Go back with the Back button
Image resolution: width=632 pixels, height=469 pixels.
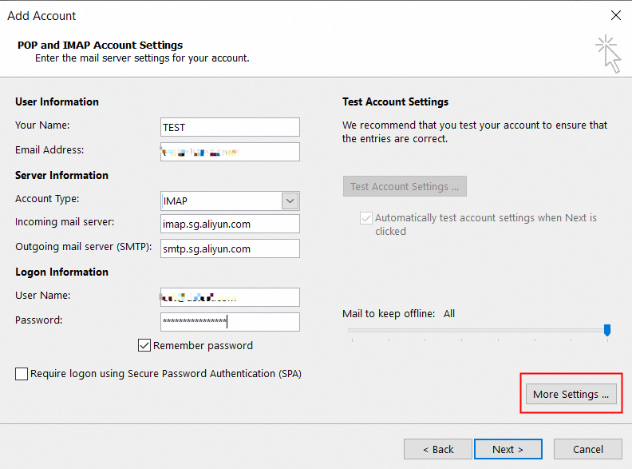(x=438, y=449)
